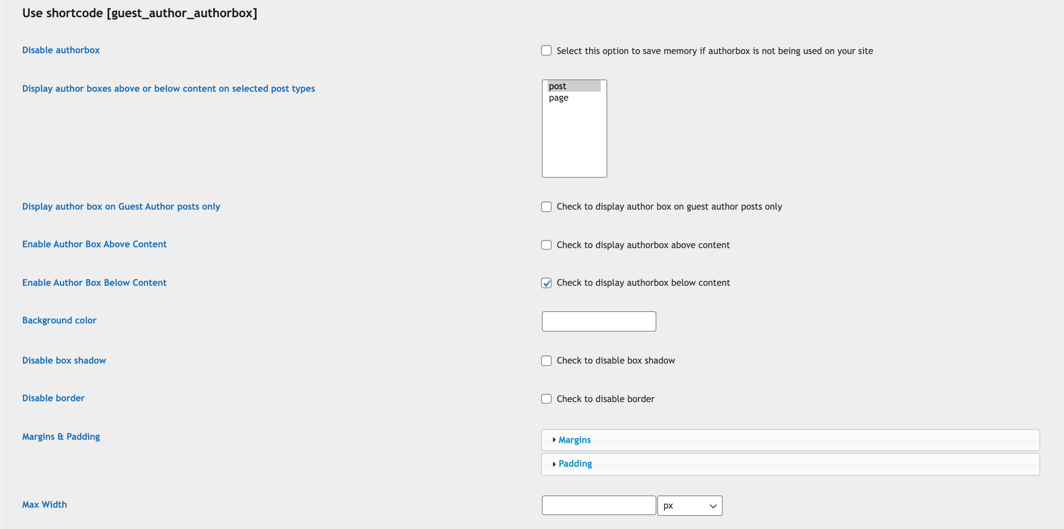Viewport: 1064px width, 529px height.
Task: Check to disable border
Action: coord(546,399)
